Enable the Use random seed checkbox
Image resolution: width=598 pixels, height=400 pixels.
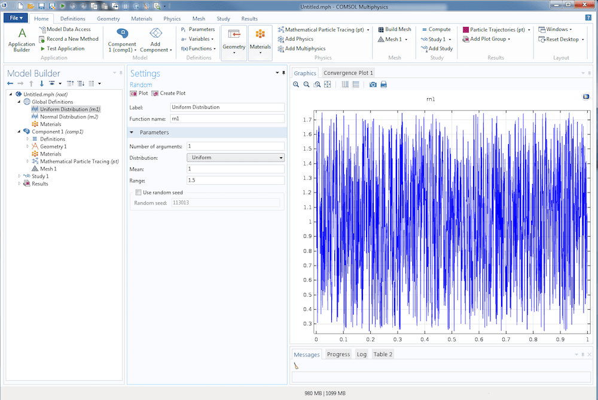pyautogui.click(x=139, y=193)
